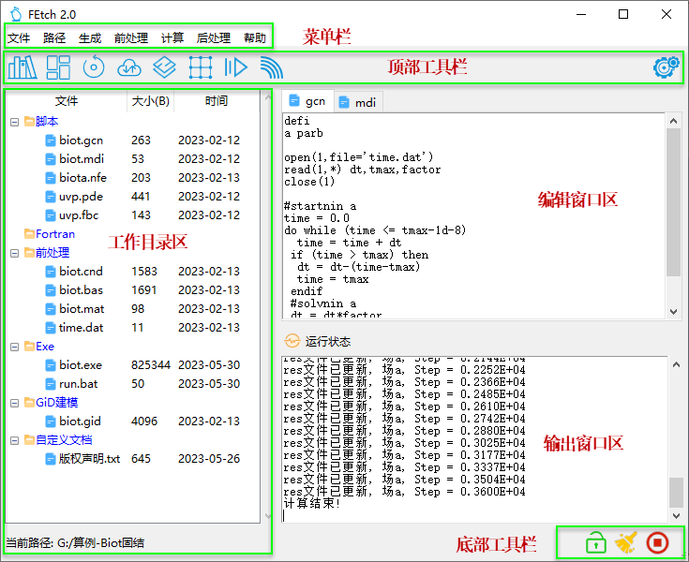Collapse the 自定义文档 folder node

(x=14, y=440)
